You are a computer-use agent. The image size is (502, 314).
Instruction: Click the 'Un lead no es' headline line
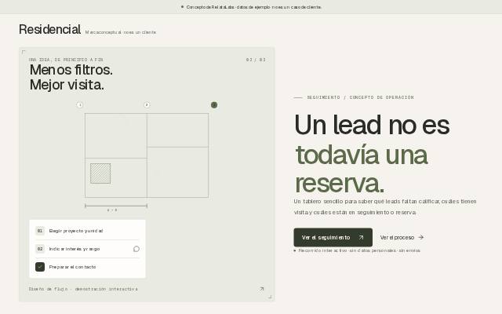(373, 125)
